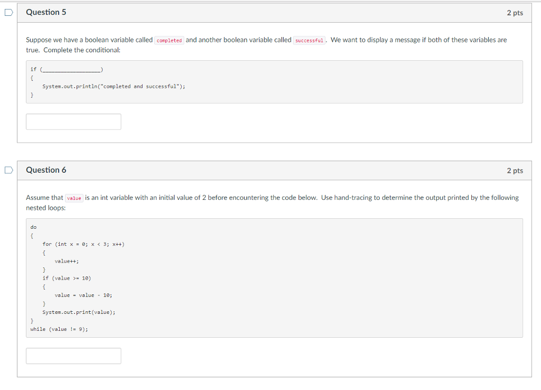The image size is (541, 390).
Task: Select the highlighted code token 'successful'
Action: pos(309,40)
